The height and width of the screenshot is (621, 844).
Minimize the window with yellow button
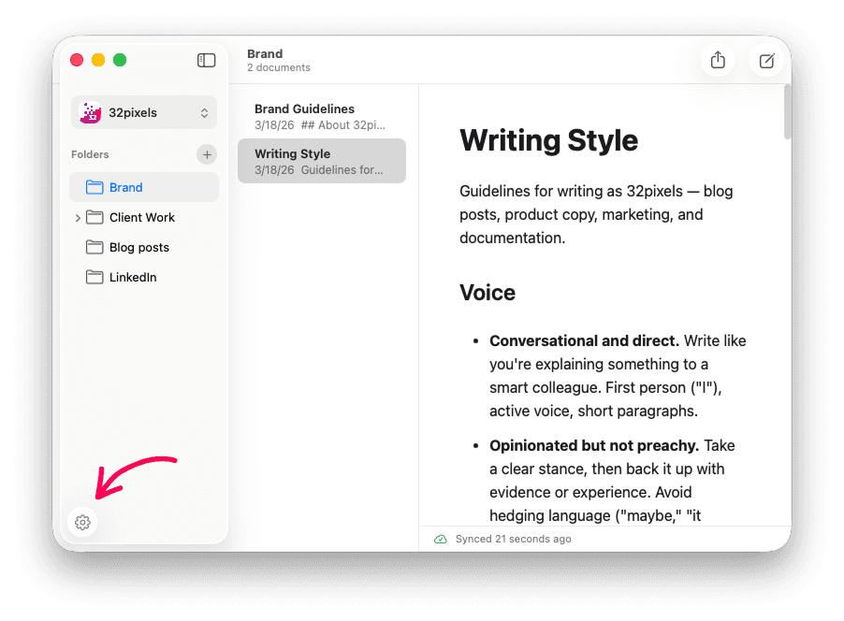(x=98, y=60)
